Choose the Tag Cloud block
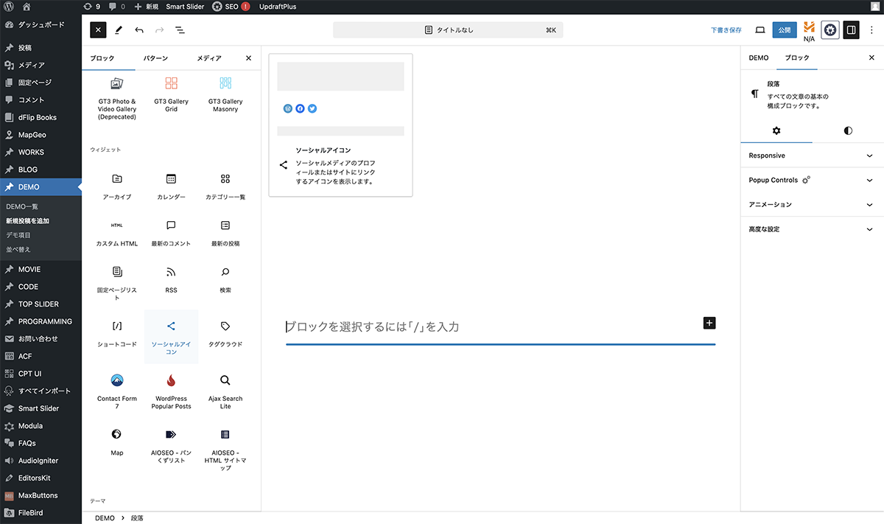The height and width of the screenshot is (524, 884). [x=225, y=334]
